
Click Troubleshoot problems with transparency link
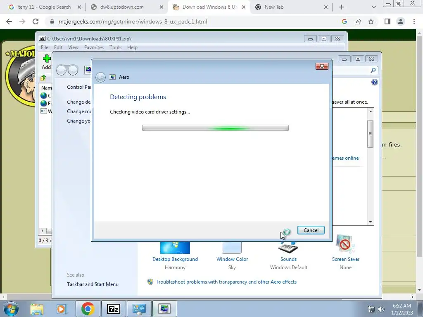pos(226,282)
